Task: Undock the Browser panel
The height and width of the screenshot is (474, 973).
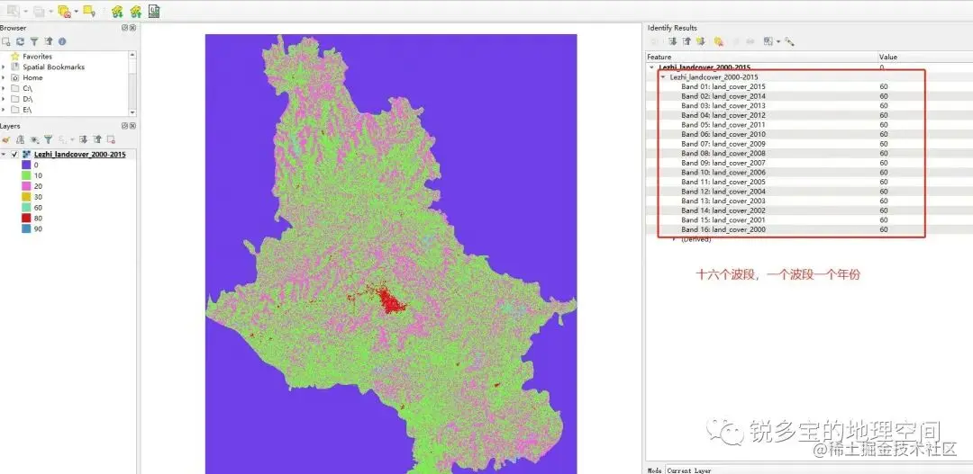Action: tap(124, 28)
